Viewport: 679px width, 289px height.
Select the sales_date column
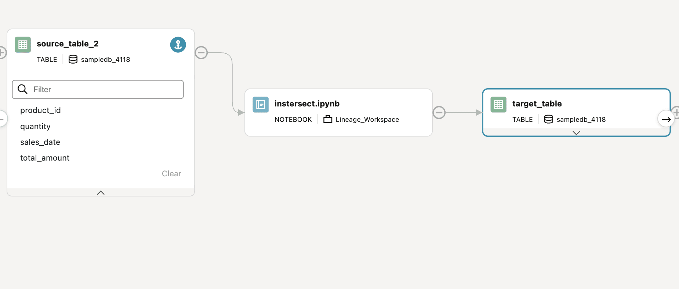[x=40, y=142]
